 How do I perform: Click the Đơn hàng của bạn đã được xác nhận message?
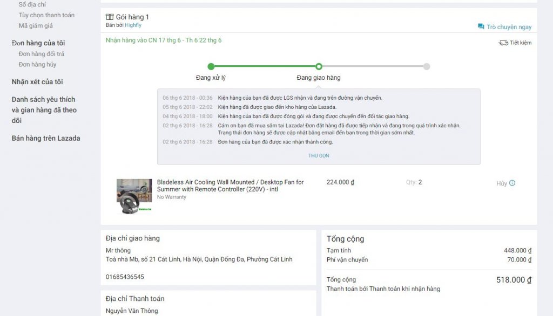pos(275,142)
